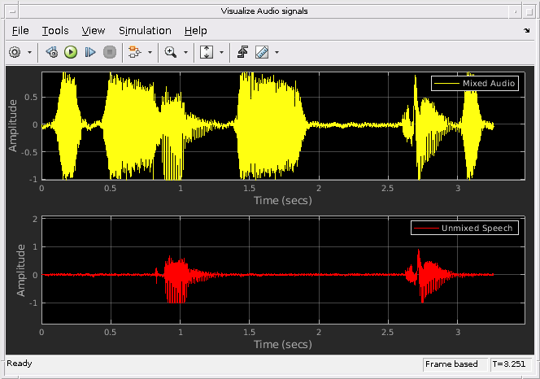Click the window menu button in the title bar
This screenshot has height=379, width=540.
tap(12, 11)
